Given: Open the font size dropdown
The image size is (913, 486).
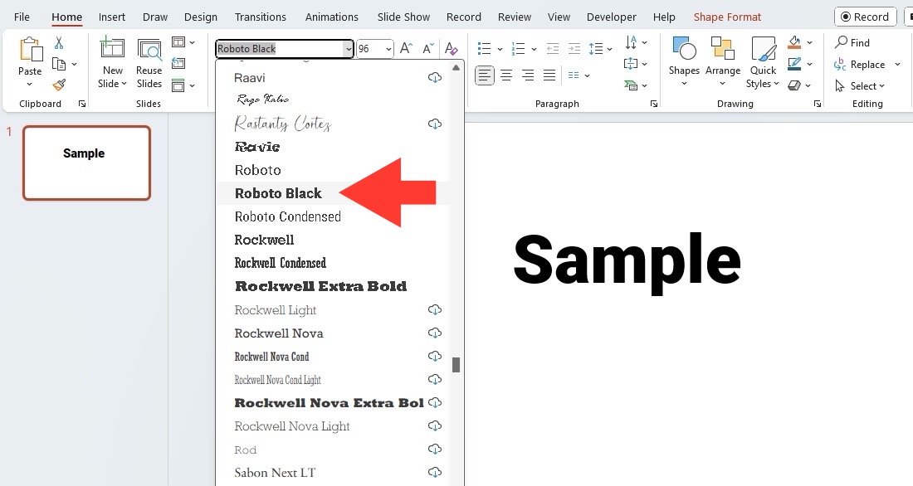Looking at the screenshot, I should (x=389, y=49).
